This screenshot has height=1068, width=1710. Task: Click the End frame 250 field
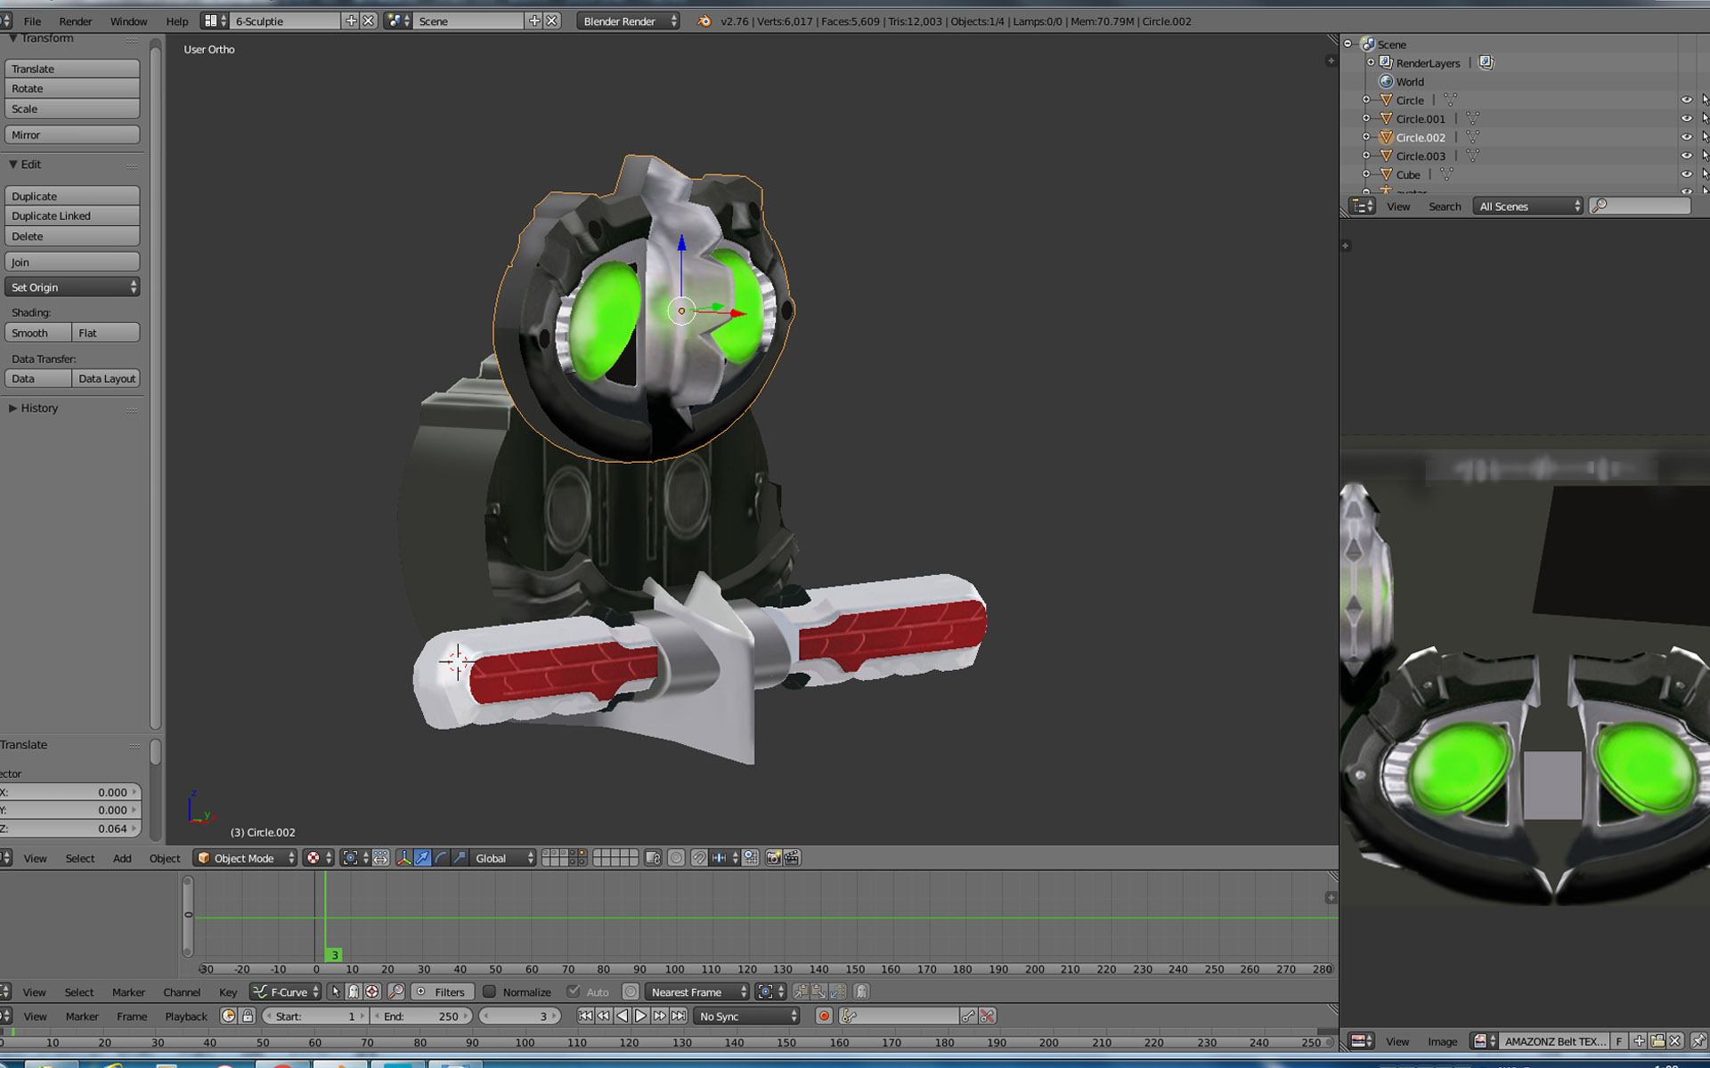[x=421, y=1016]
